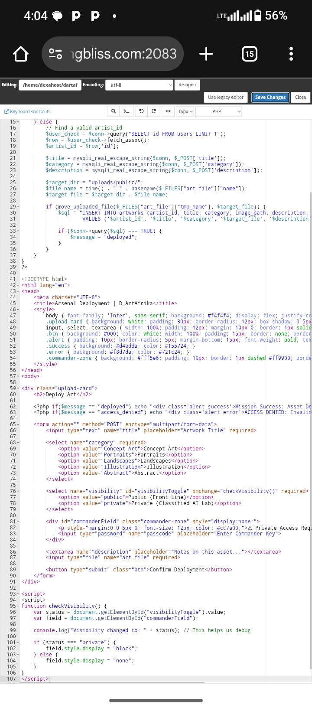Redo the last undone edit

pos(154,111)
